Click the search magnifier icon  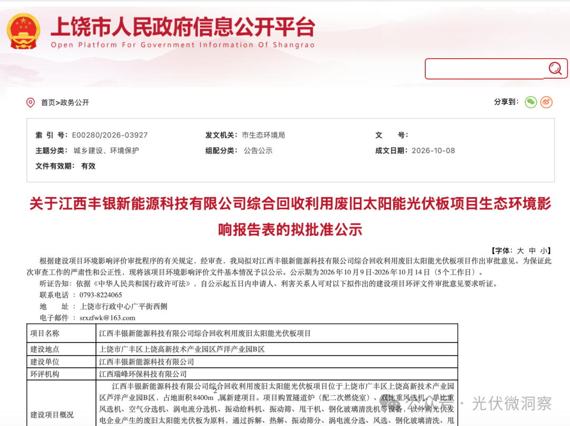point(555,68)
